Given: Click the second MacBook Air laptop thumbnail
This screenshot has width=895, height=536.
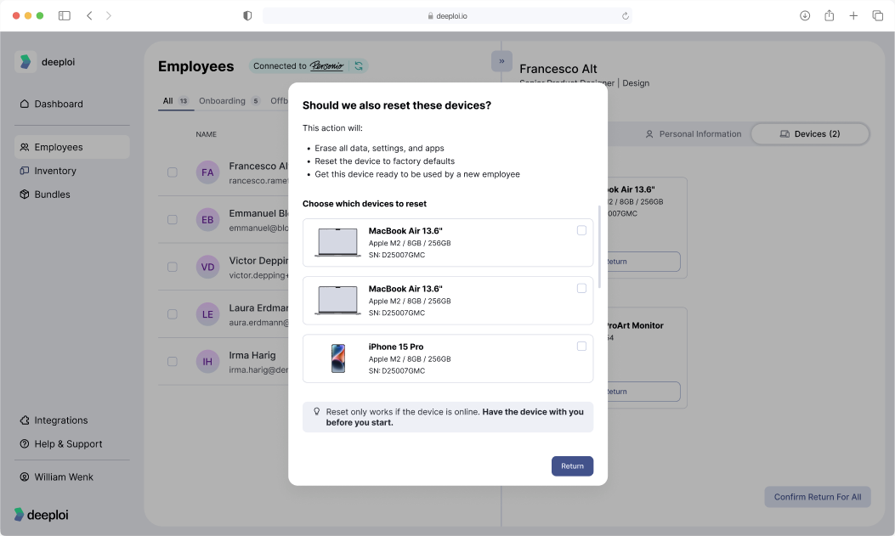Looking at the screenshot, I should tap(338, 301).
